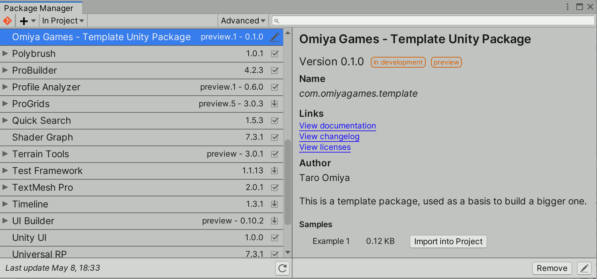
Task: Select the Omiya Games Template Unity Package row
Action: (142, 37)
